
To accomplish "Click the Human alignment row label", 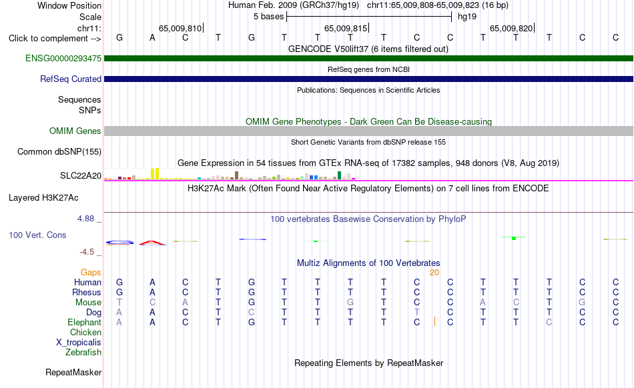I will coord(87,282).
